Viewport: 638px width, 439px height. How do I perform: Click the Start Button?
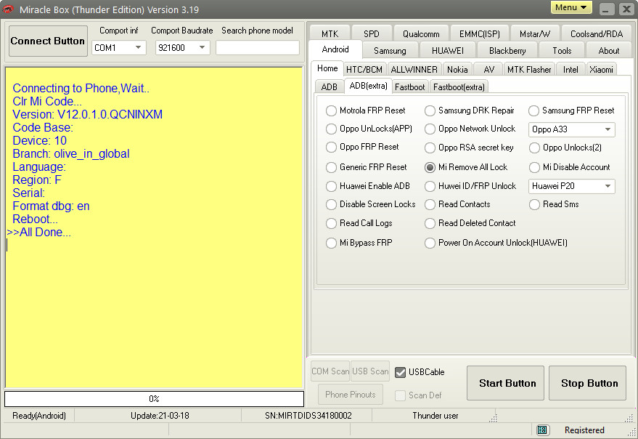click(x=505, y=383)
